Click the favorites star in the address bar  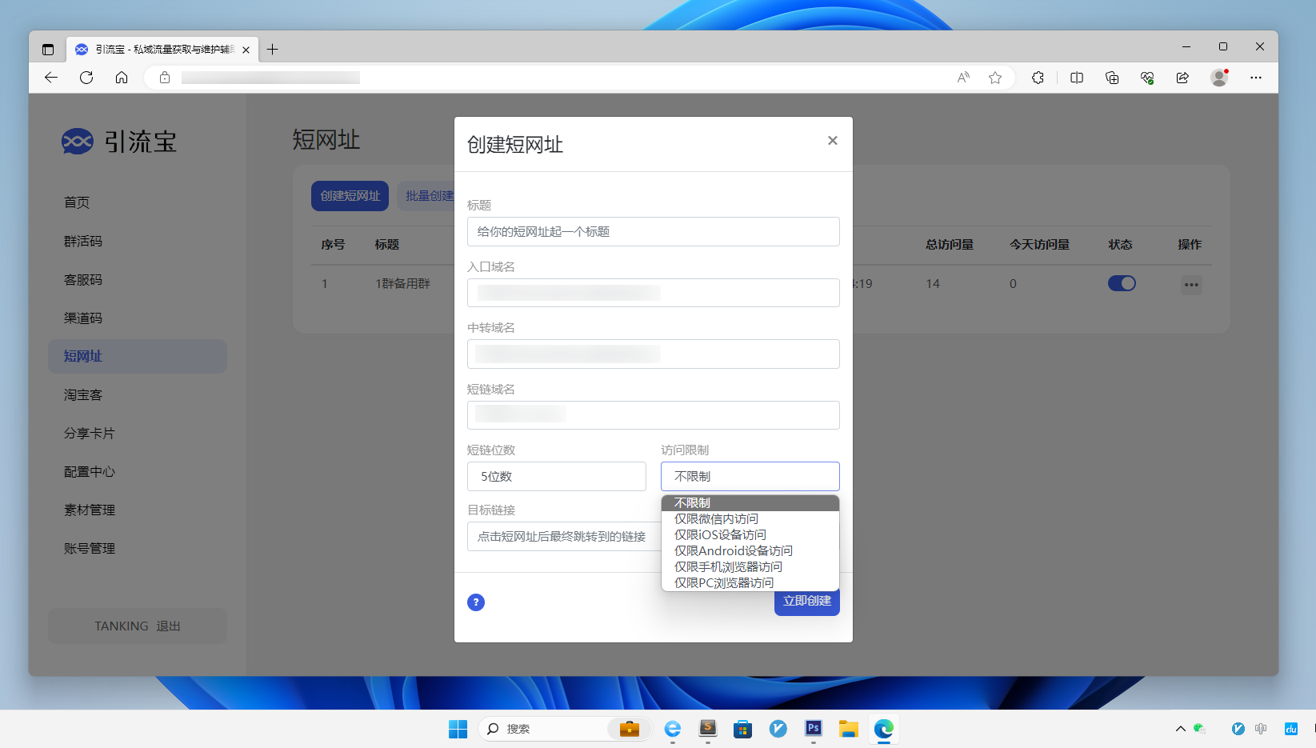click(x=995, y=78)
